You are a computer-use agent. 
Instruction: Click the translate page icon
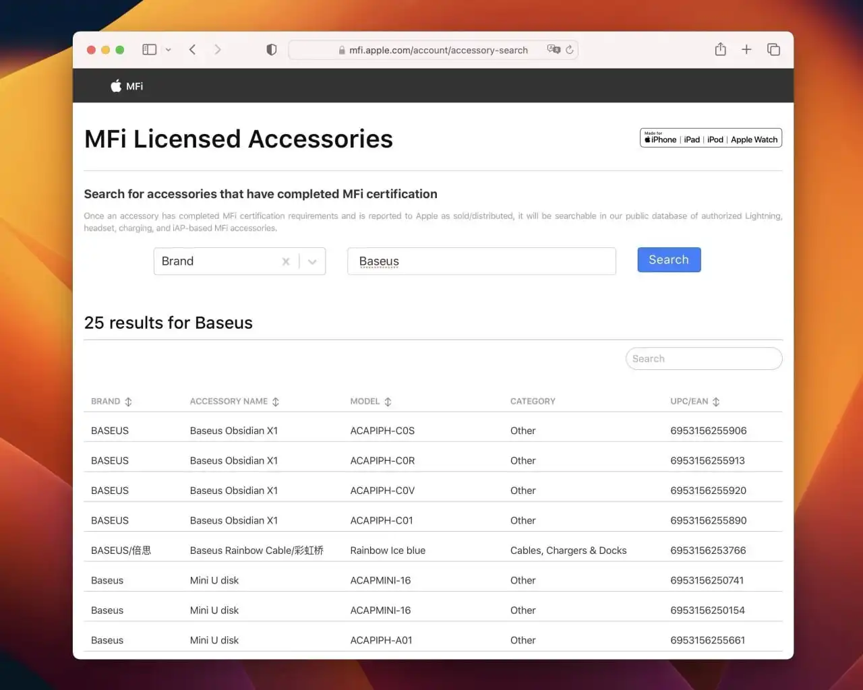(x=554, y=50)
